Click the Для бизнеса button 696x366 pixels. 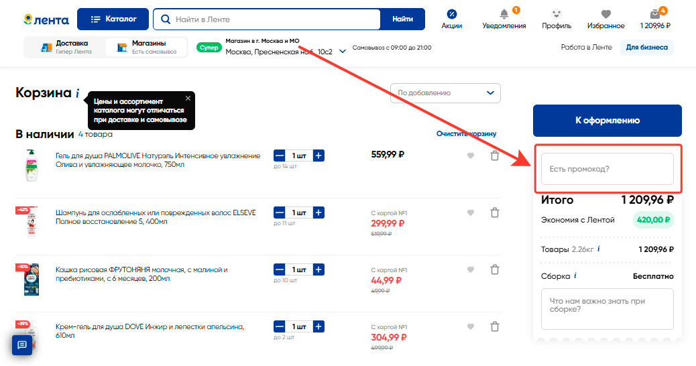(x=647, y=47)
